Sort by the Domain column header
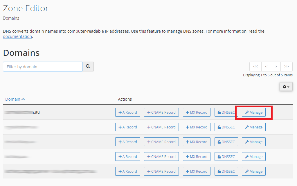Screen dimensions: 297x186 pos(15,99)
